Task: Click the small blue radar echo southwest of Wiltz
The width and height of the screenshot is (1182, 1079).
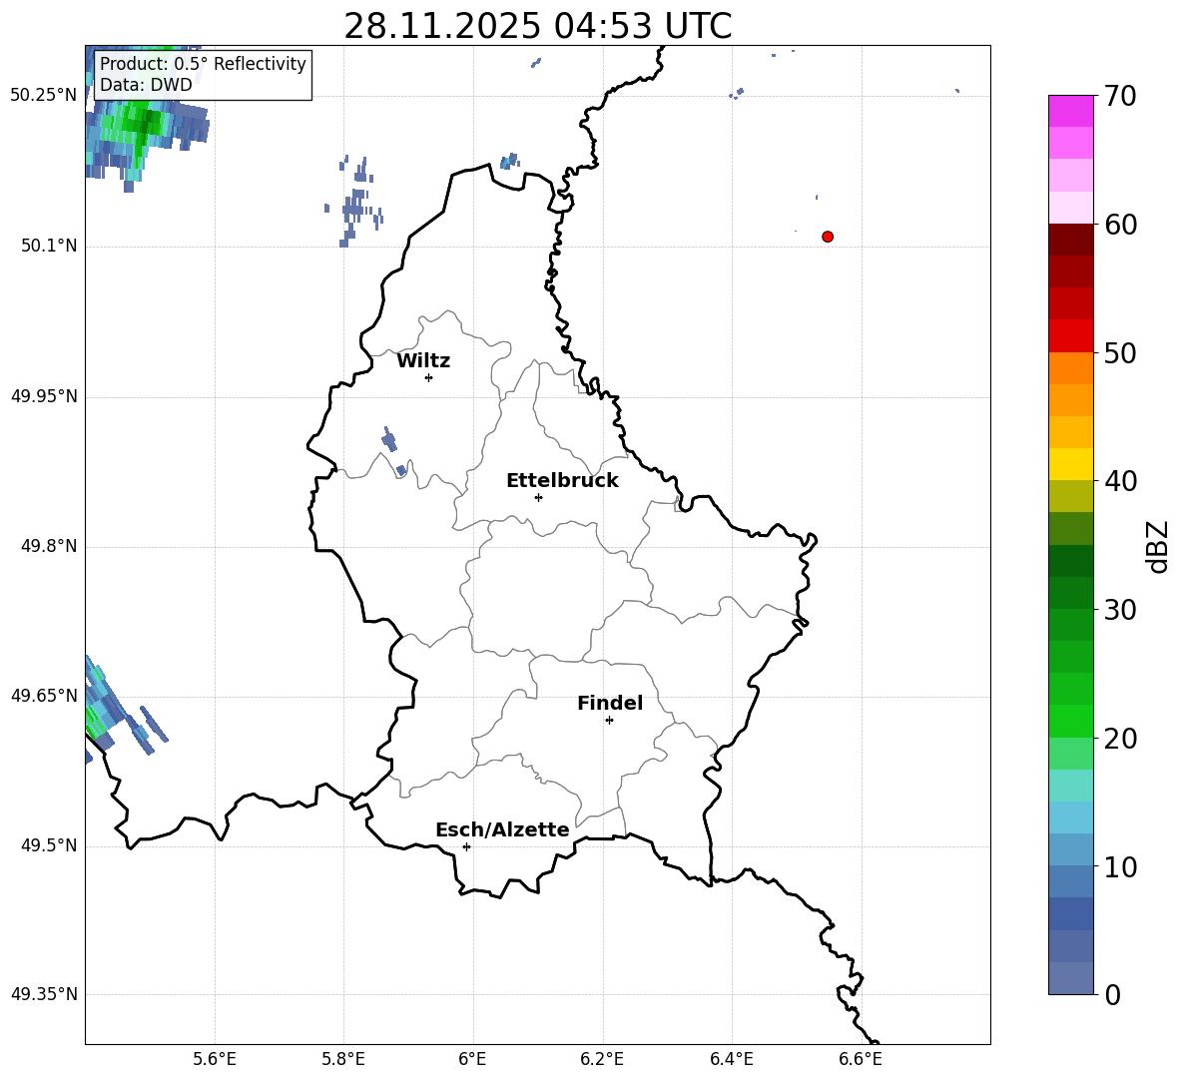Action: [389, 439]
